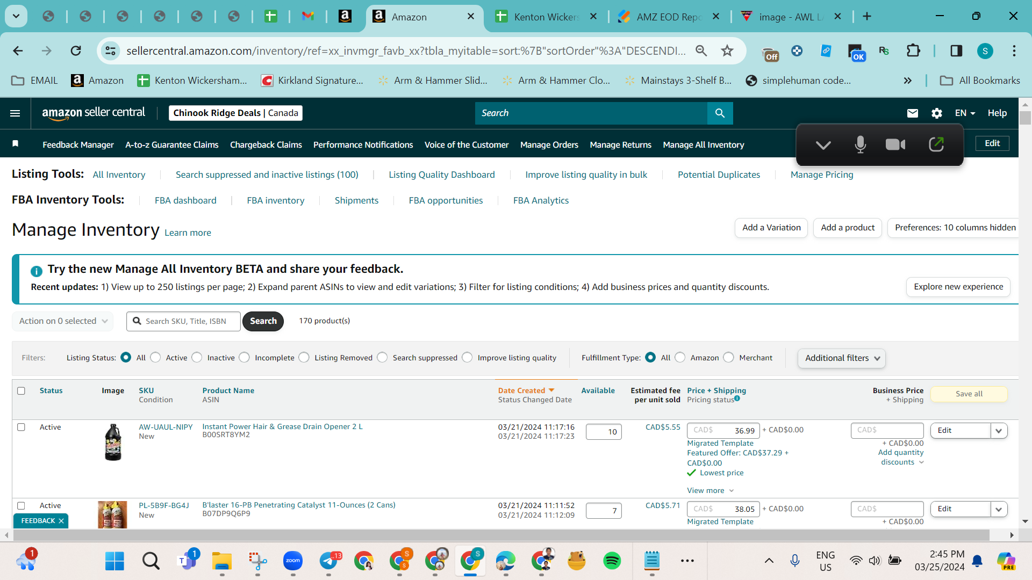Click the Add a Variation button
Image resolution: width=1032 pixels, height=580 pixels.
pos(771,228)
